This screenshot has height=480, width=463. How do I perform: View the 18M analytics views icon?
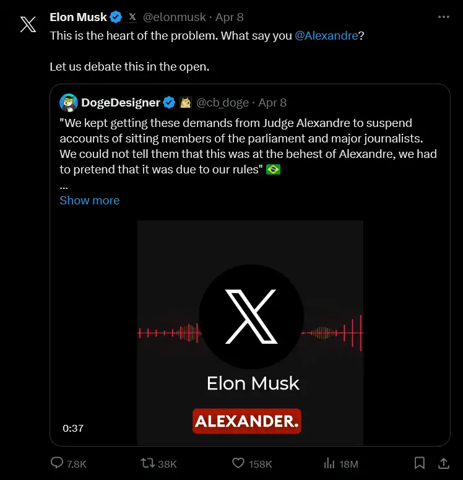(x=330, y=463)
